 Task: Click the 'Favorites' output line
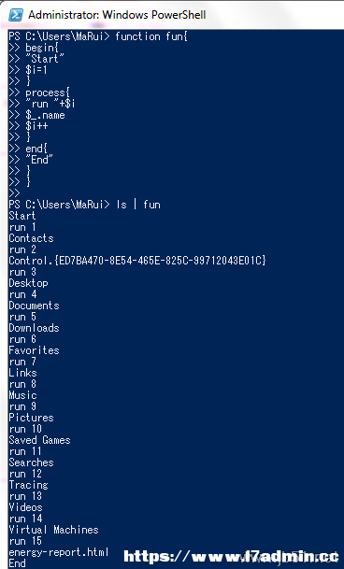34,350
